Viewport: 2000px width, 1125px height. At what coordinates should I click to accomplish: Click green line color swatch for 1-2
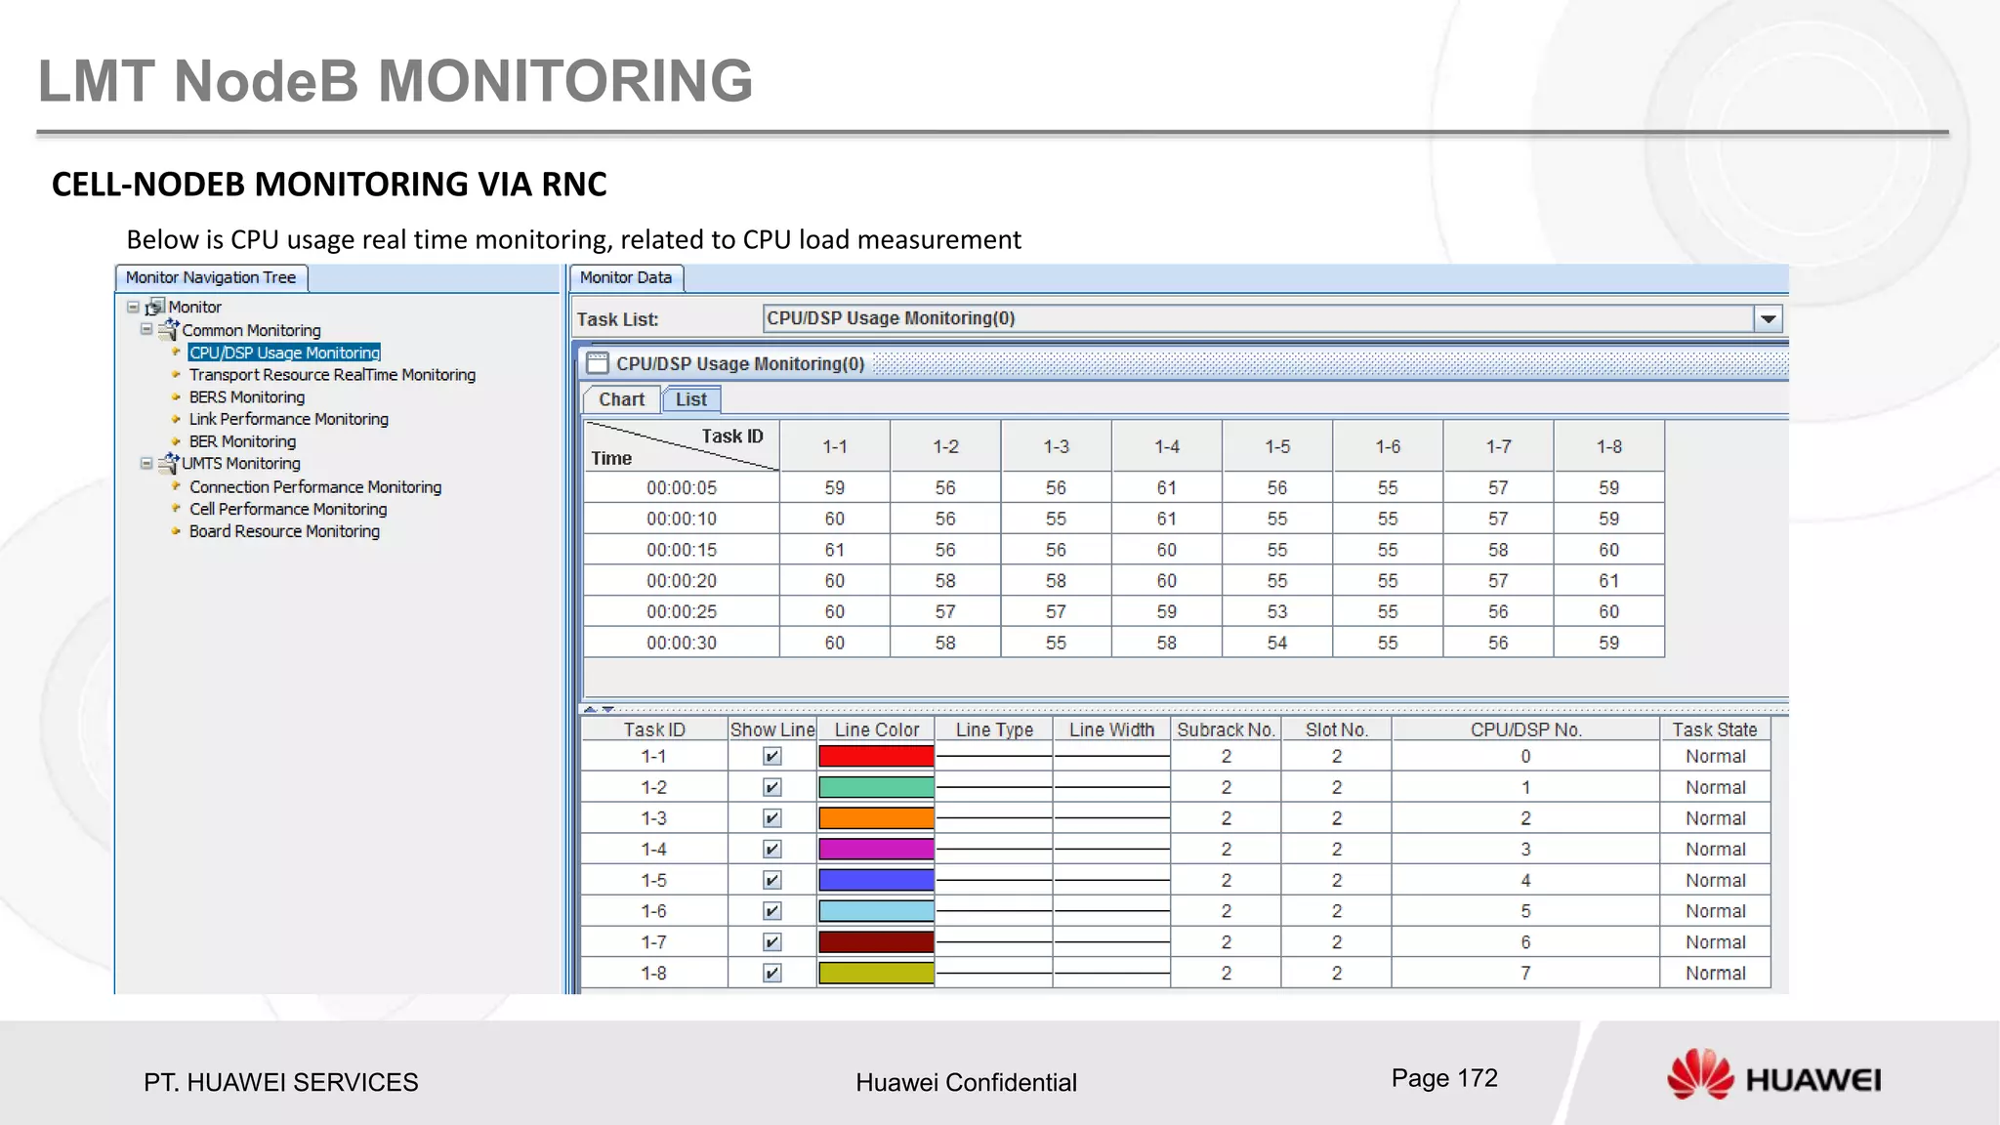(876, 787)
